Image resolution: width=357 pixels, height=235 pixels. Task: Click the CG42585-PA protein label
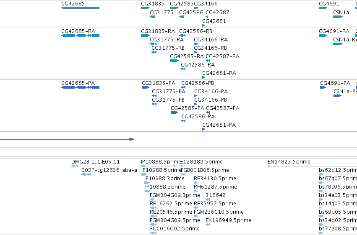[x=188, y=108]
